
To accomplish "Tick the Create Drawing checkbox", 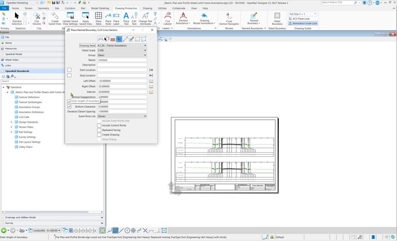I will pos(99,134).
